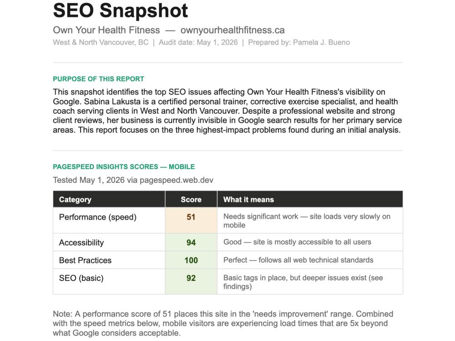
Task: Click the orange Performance score 51 cell
Action: point(191,221)
